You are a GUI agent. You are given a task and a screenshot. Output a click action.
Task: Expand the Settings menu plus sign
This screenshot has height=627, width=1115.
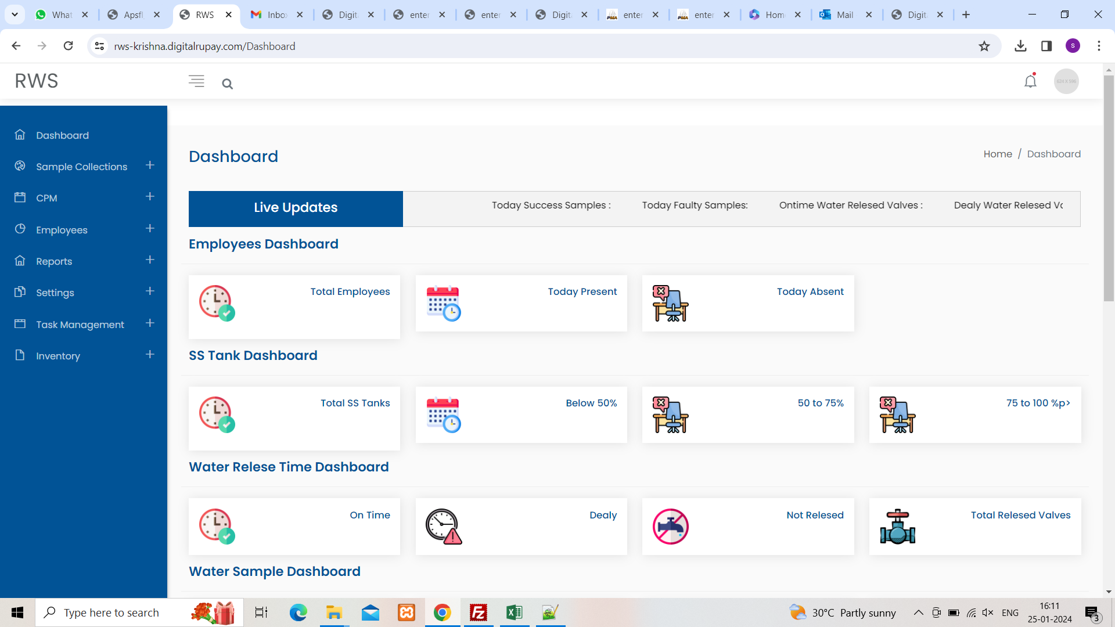150,291
